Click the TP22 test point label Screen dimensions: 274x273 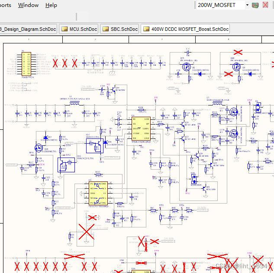[187, 193]
